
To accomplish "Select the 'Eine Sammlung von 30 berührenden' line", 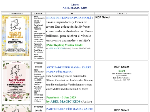I will click(66, 76).
